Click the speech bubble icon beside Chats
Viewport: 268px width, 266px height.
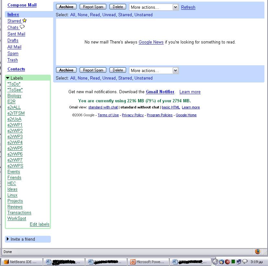click(x=22, y=27)
